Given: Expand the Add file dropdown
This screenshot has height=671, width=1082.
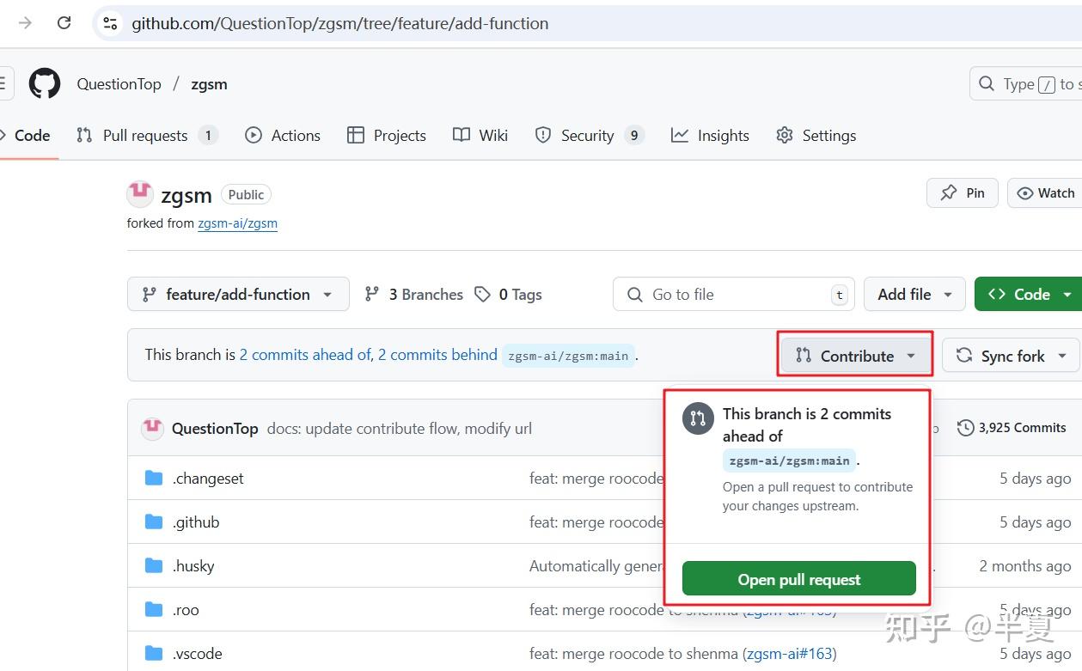Looking at the screenshot, I should 914,294.
